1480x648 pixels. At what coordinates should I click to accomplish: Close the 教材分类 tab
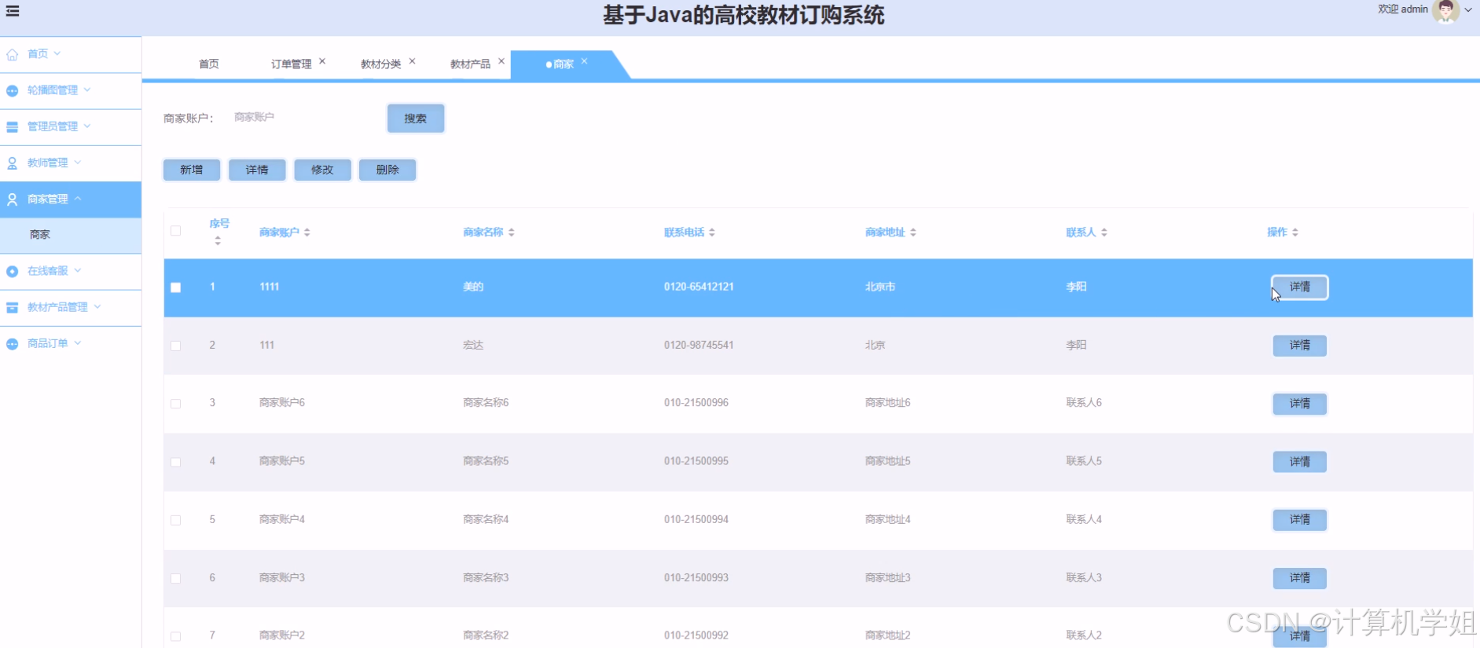tap(412, 61)
